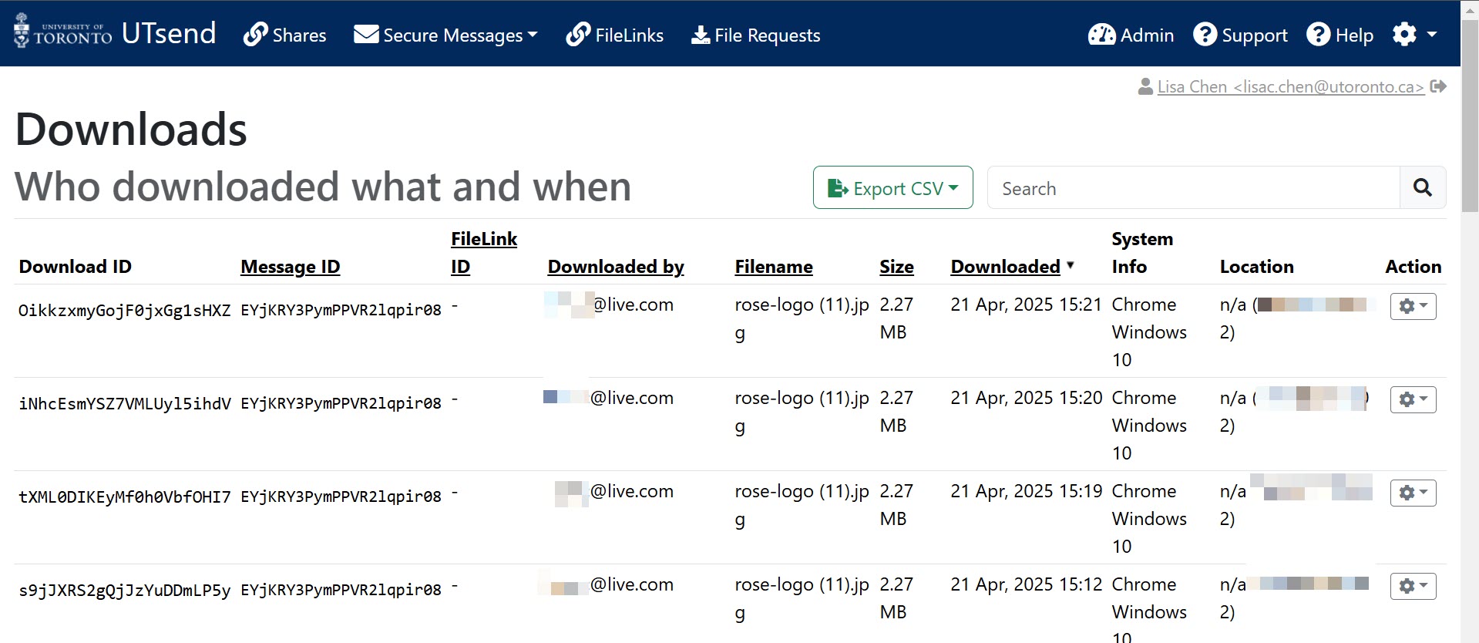Click the Help question mark icon
1479x643 pixels.
(1318, 35)
